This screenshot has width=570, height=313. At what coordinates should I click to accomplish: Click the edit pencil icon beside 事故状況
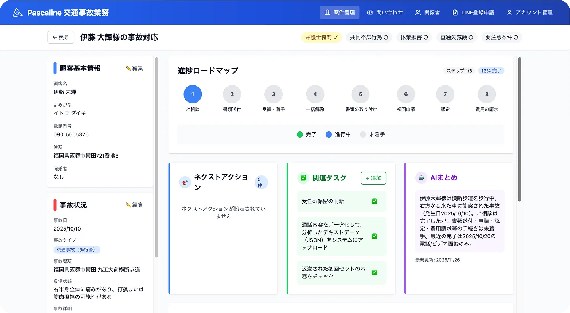[x=128, y=205]
